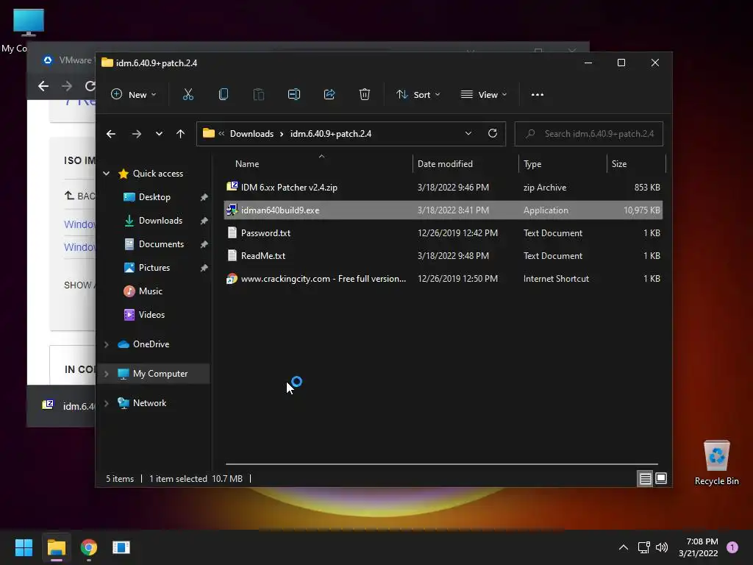Click the Delete trash icon
The width and height of the screenshot is (753, 565).
(365, 95)
